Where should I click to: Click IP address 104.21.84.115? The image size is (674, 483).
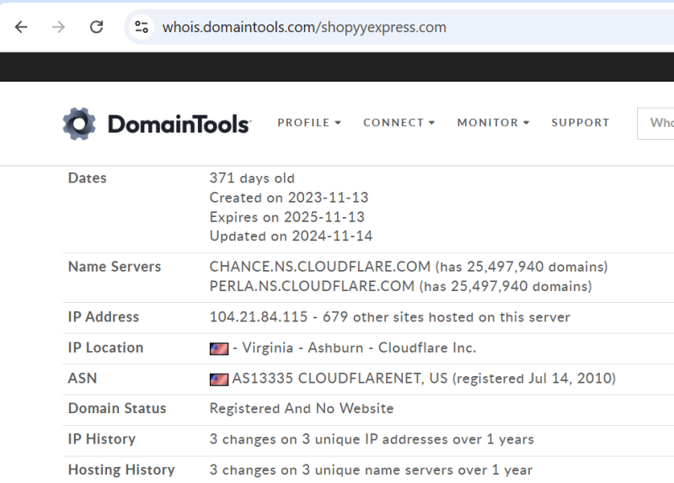259,317
